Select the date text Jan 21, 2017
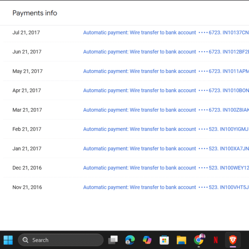 click(x=27, y=149)
